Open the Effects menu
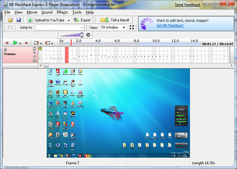This screenshot has height=169, width=237. pyautogui.click(x=62, y=12)
